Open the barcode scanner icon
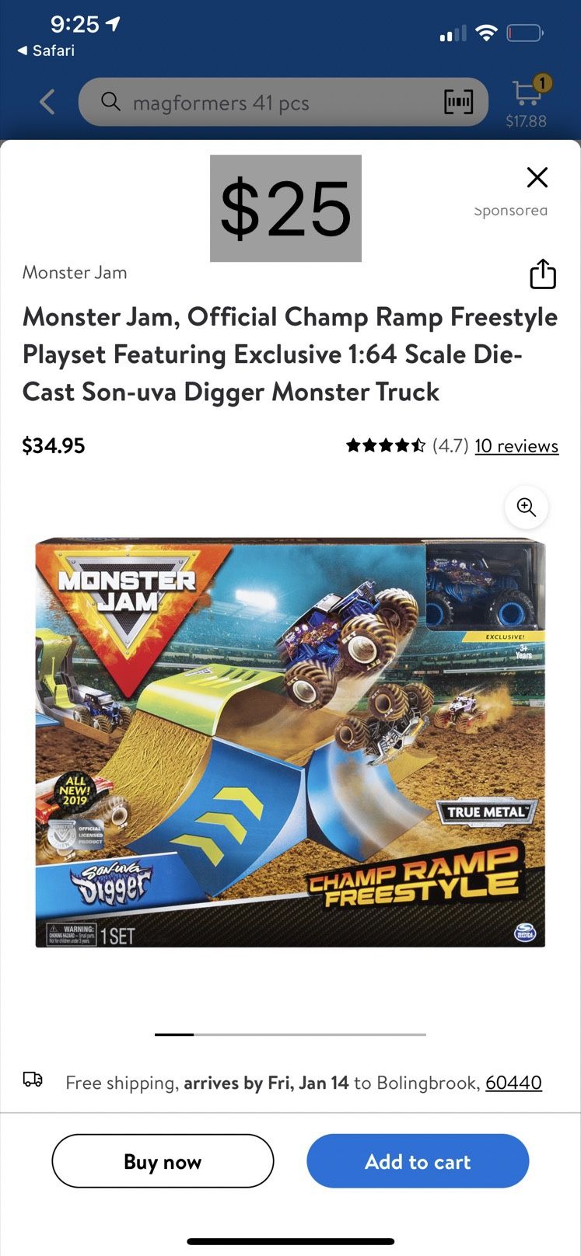The image size is (581, 1256). click(458, 102)
